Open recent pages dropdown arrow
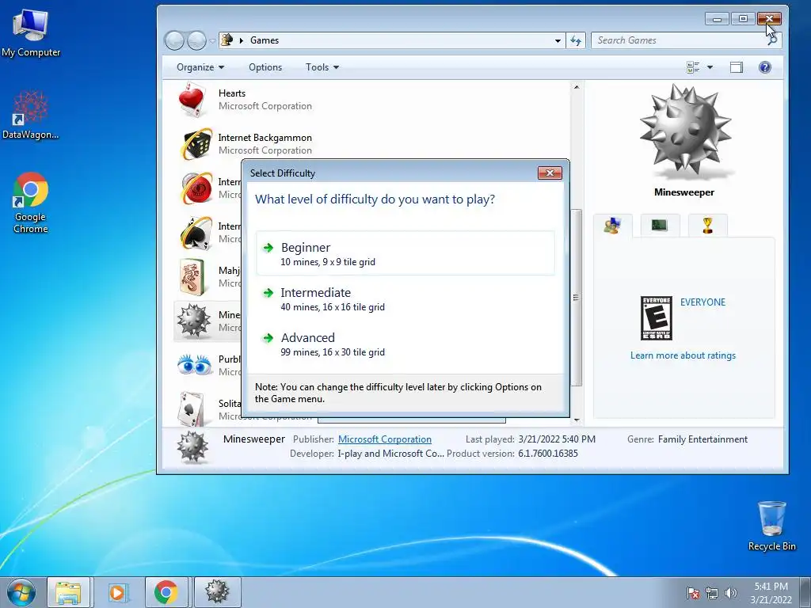This screenshot has width=811, height=608. 212,40
